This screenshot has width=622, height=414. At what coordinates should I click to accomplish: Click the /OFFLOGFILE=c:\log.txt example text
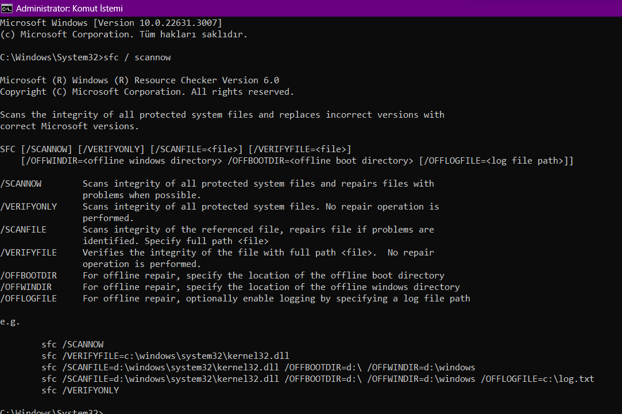point(537,379)
